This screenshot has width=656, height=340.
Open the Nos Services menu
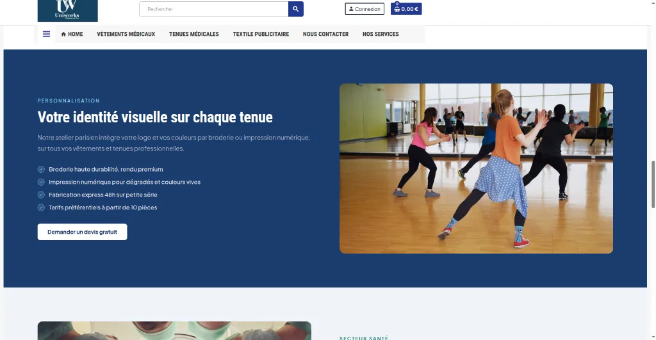click(x=381, y=35)
